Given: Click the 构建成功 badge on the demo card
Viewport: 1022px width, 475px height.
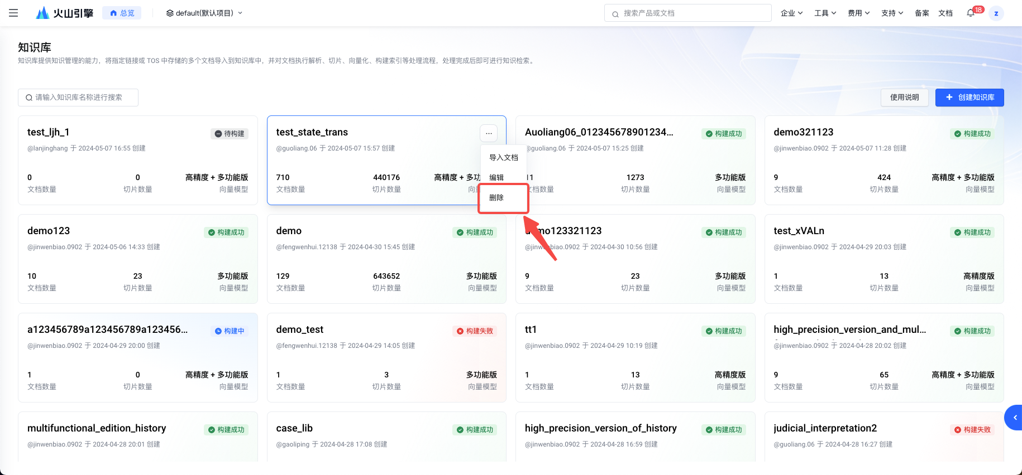Looking at the screenshot, I should pos(475,232).
